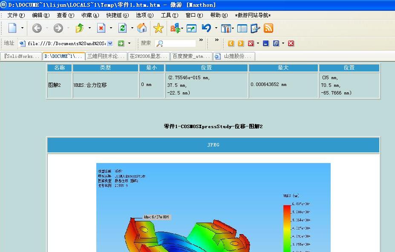Switch to the 三维网技术论 tab
The height and width of the screenshot is (252, 395).
(106, 56)
